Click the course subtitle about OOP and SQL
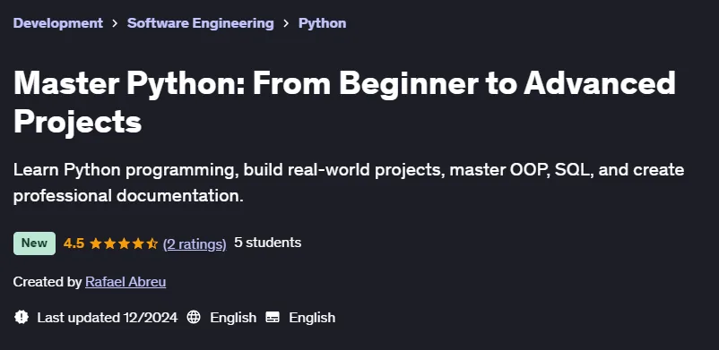 [349, 183]
